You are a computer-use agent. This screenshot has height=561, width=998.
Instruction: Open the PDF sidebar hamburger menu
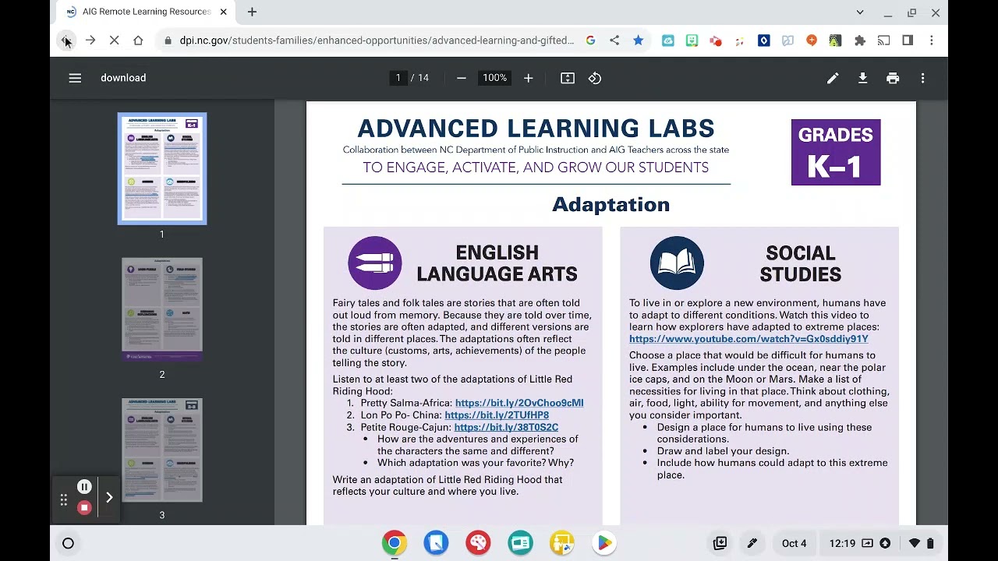pos(75,78)
